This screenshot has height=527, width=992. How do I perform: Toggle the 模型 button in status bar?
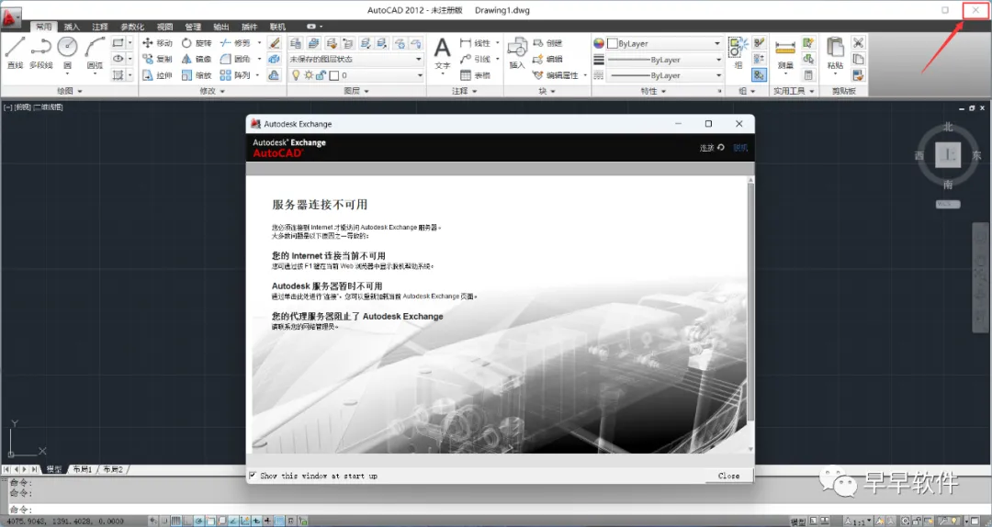point(798,521)
